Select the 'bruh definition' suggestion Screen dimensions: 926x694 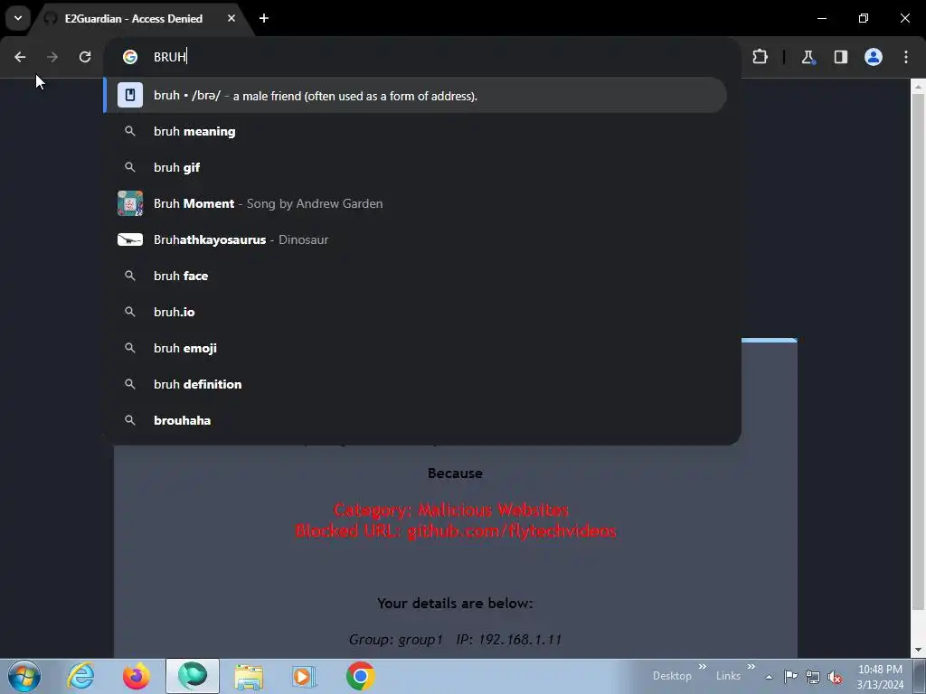[415, 384]
